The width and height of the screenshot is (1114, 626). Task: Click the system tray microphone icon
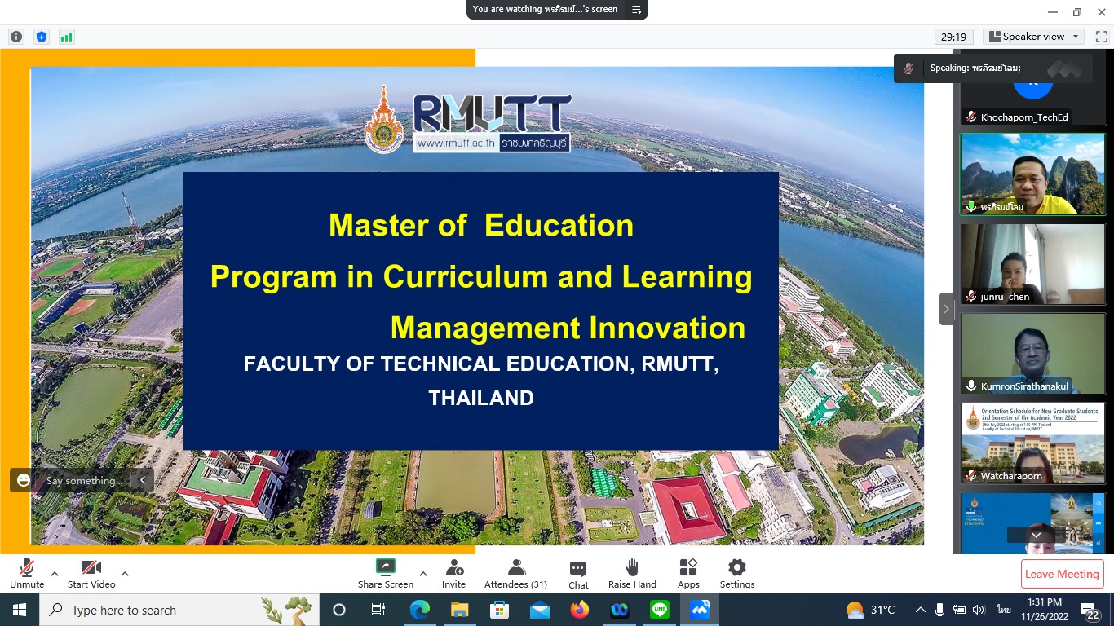940,610
